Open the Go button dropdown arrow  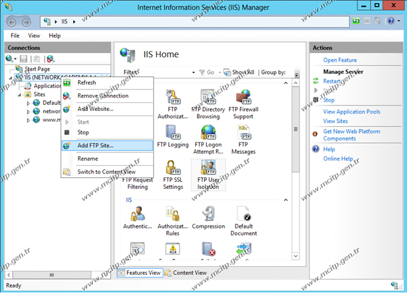click(220, 73)
